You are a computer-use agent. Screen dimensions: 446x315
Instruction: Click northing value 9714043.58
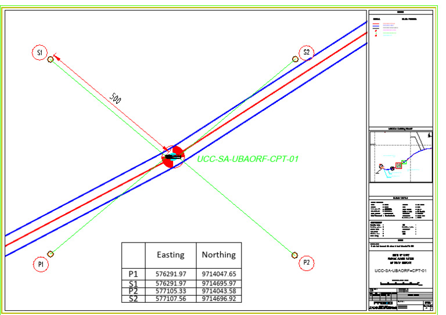pos(219,291)
